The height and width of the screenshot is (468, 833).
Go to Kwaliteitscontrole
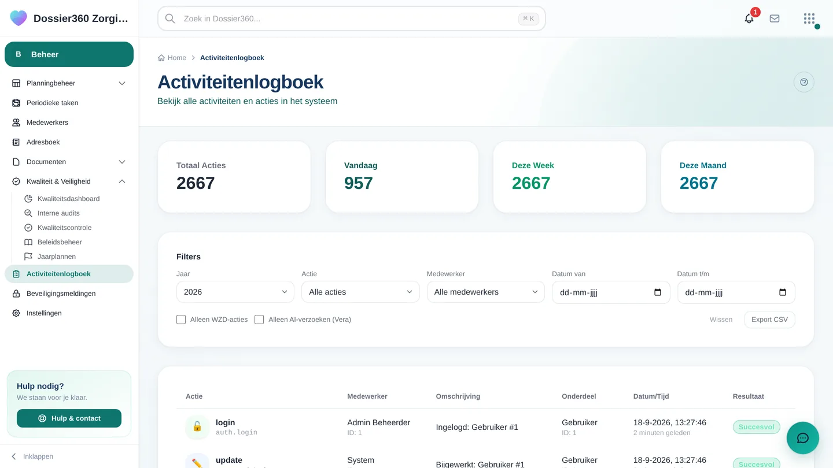click(x=64, y=228)
